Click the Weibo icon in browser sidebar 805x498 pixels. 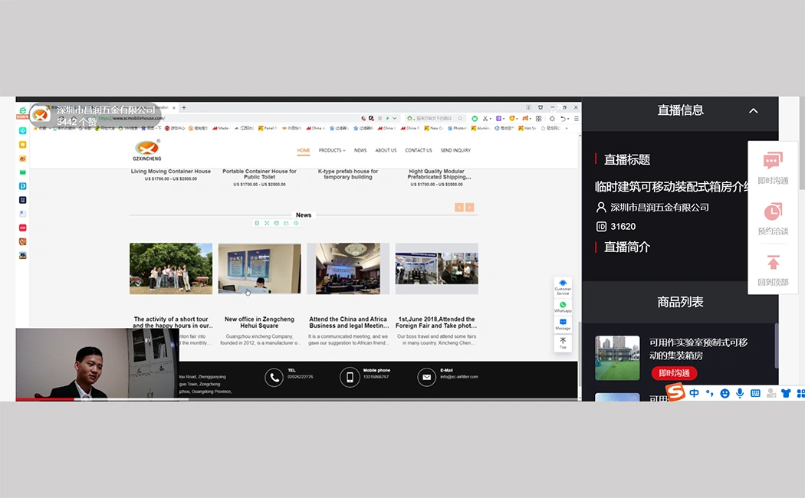click(22, 159)
